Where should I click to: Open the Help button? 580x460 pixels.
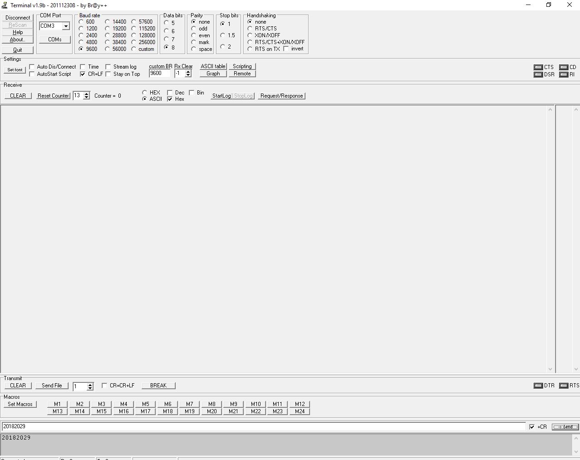[18, 32]
